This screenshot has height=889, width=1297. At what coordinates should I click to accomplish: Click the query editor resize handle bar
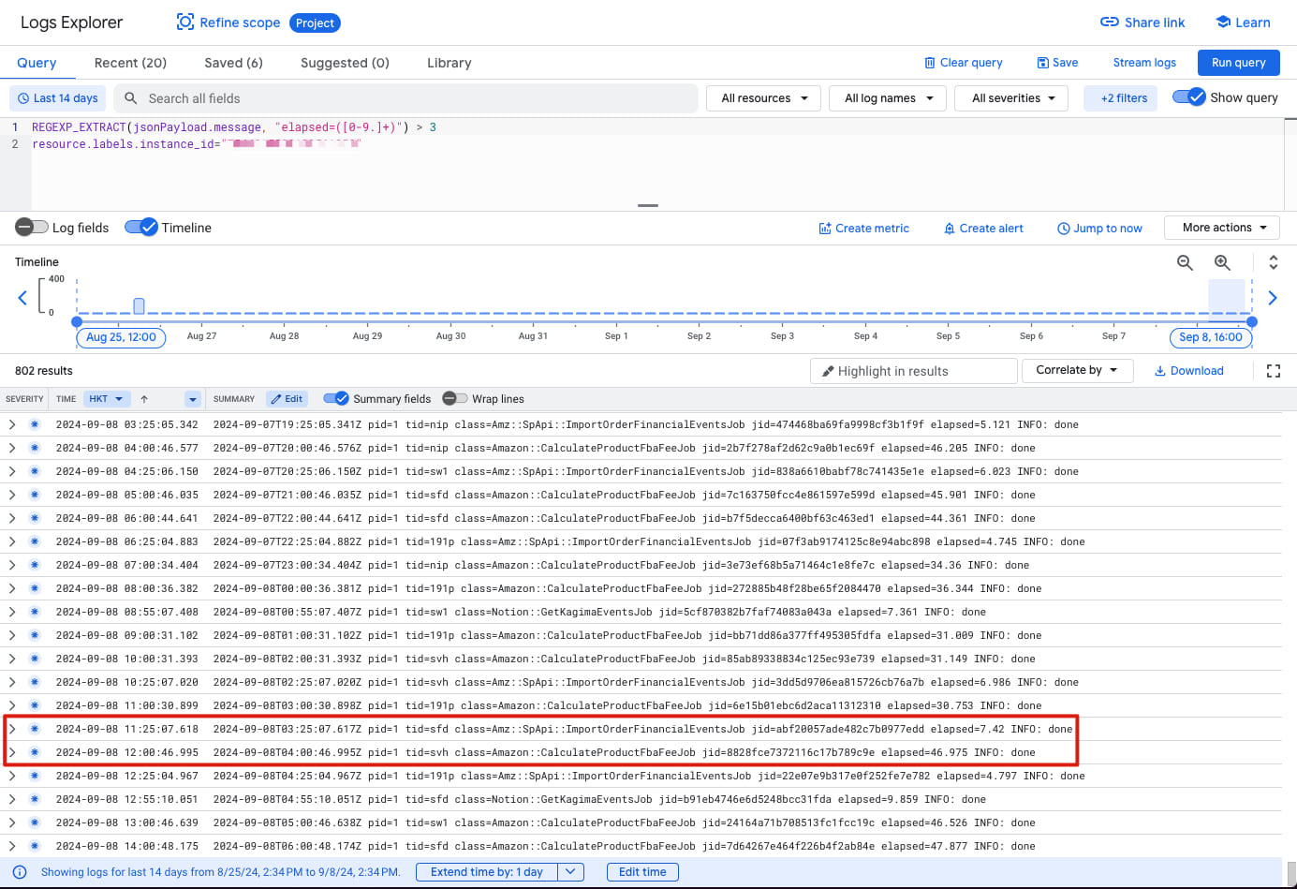[x=648, y=205]
